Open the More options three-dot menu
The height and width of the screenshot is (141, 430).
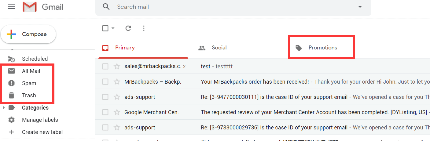[x=144, y=28]
